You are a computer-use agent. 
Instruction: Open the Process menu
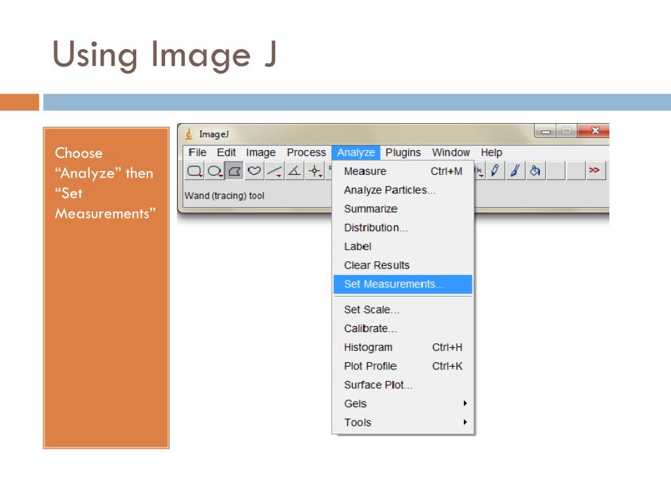pos(307,152)
